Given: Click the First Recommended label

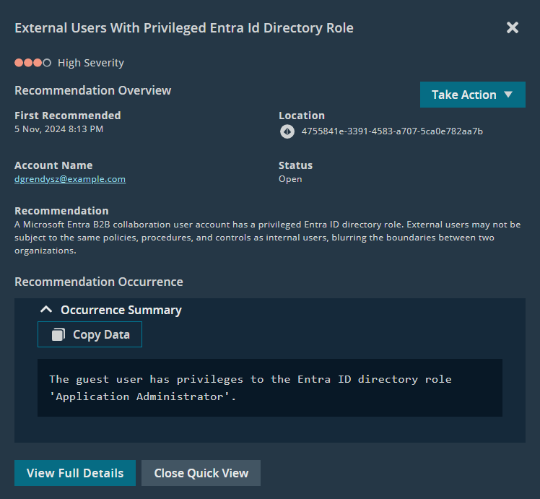Looking at the screenshot, I should tap(68, 116).
